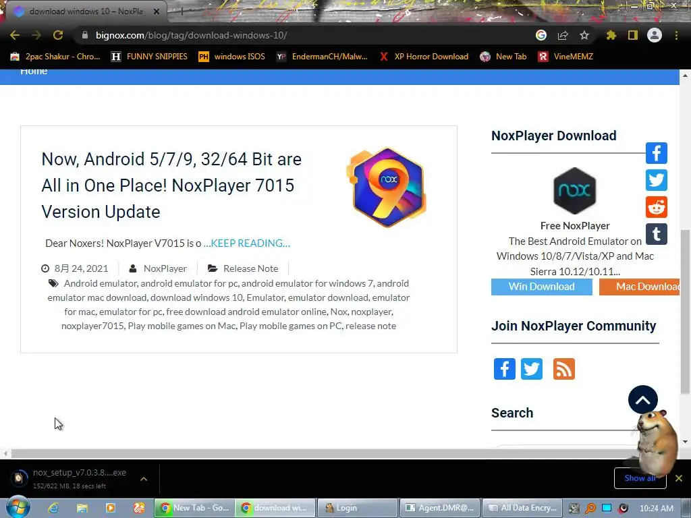The width and height of the screenshot is (691, 518).
Task: Toggle the browser side panel icon
Action: (x=633, y=35)
